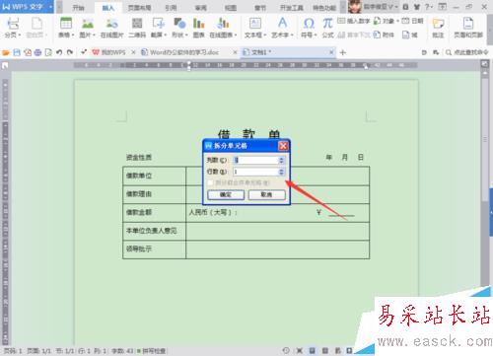Viewport: 493px width, 356px height.
Task: Click the 插入数字 insert number button
Action: pos(354,21)
